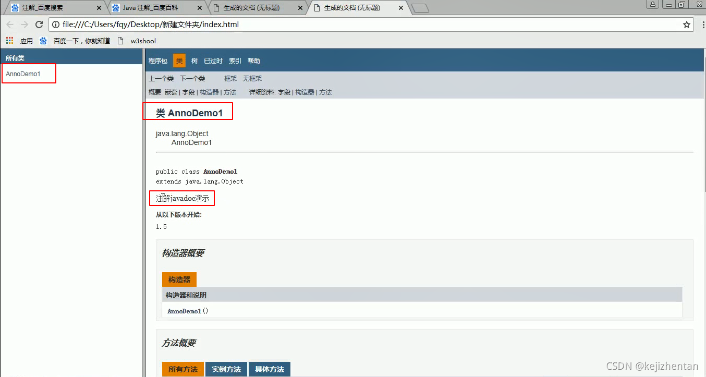Click the 1.5 version value
The height and width of the screenshot is (377, 706).
(161, 227)
